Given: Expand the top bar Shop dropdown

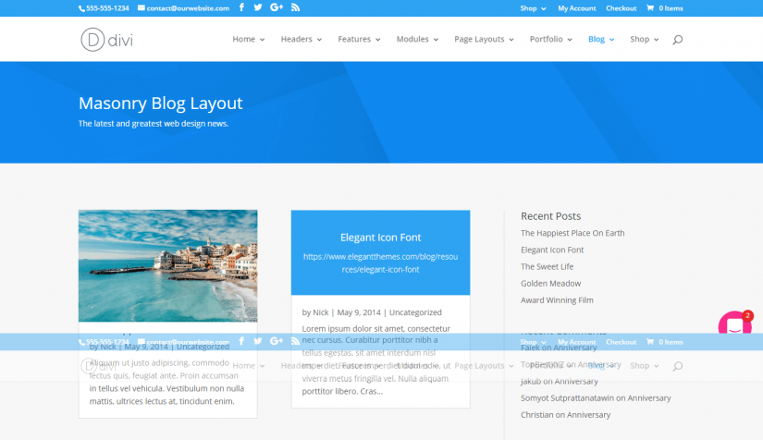Looking at the screenshot, I should (x=533, y=8).
